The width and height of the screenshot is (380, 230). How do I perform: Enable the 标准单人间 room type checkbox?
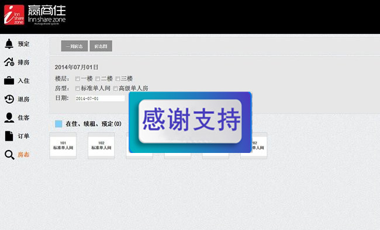(x=78, y=89)
